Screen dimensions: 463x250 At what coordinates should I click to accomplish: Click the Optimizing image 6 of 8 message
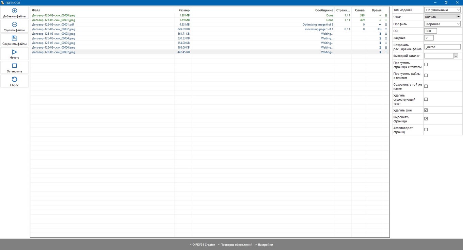coord(318,24)
